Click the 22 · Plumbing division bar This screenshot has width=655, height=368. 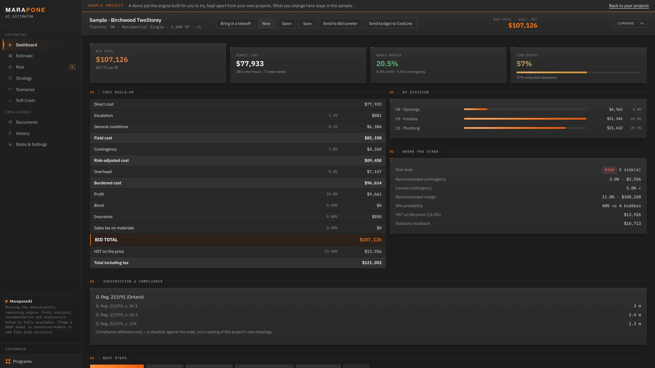(525, 128)
